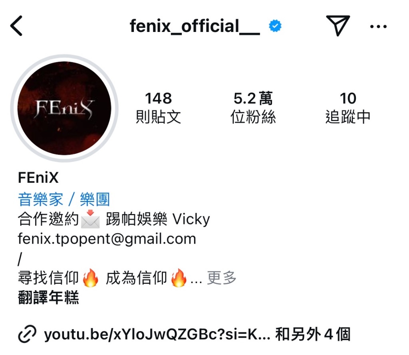This screenshot has width=409, height=355.
Task: View the 148 則貼文 posts count
Action: click(158, 107)
